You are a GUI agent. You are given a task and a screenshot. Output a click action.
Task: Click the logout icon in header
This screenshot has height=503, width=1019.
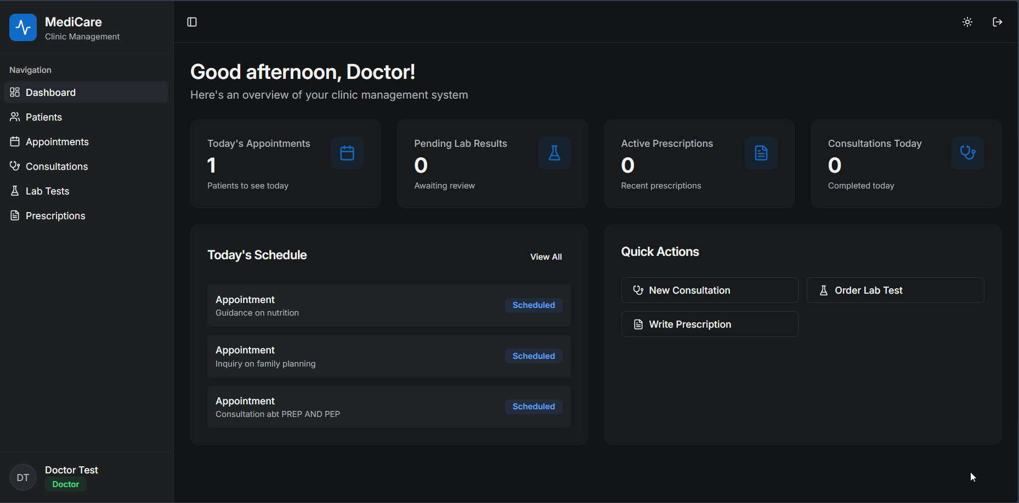click(x=997, y=22)
